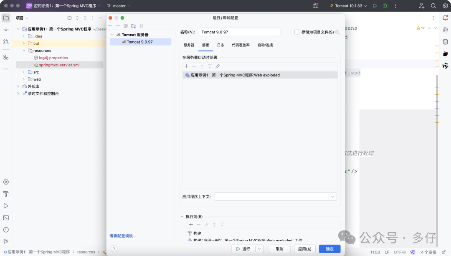Add before-launch task plus icon

point(191,225)
